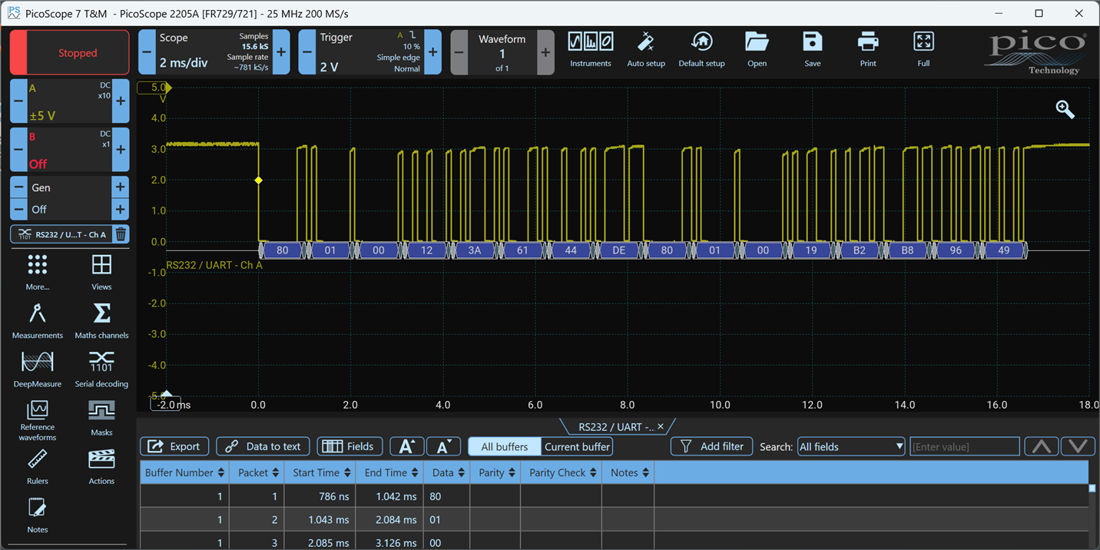The height and width of the screenshot is (550, 1100).
Task: Sort by Notes column
Action: pos(628,472)
